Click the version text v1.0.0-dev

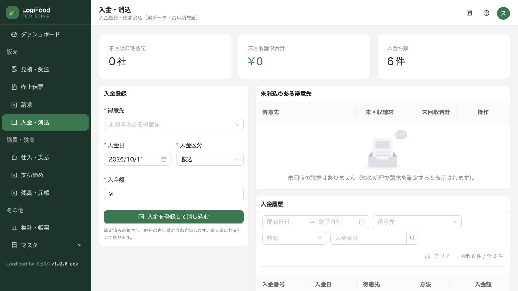(x=65, y=264)
